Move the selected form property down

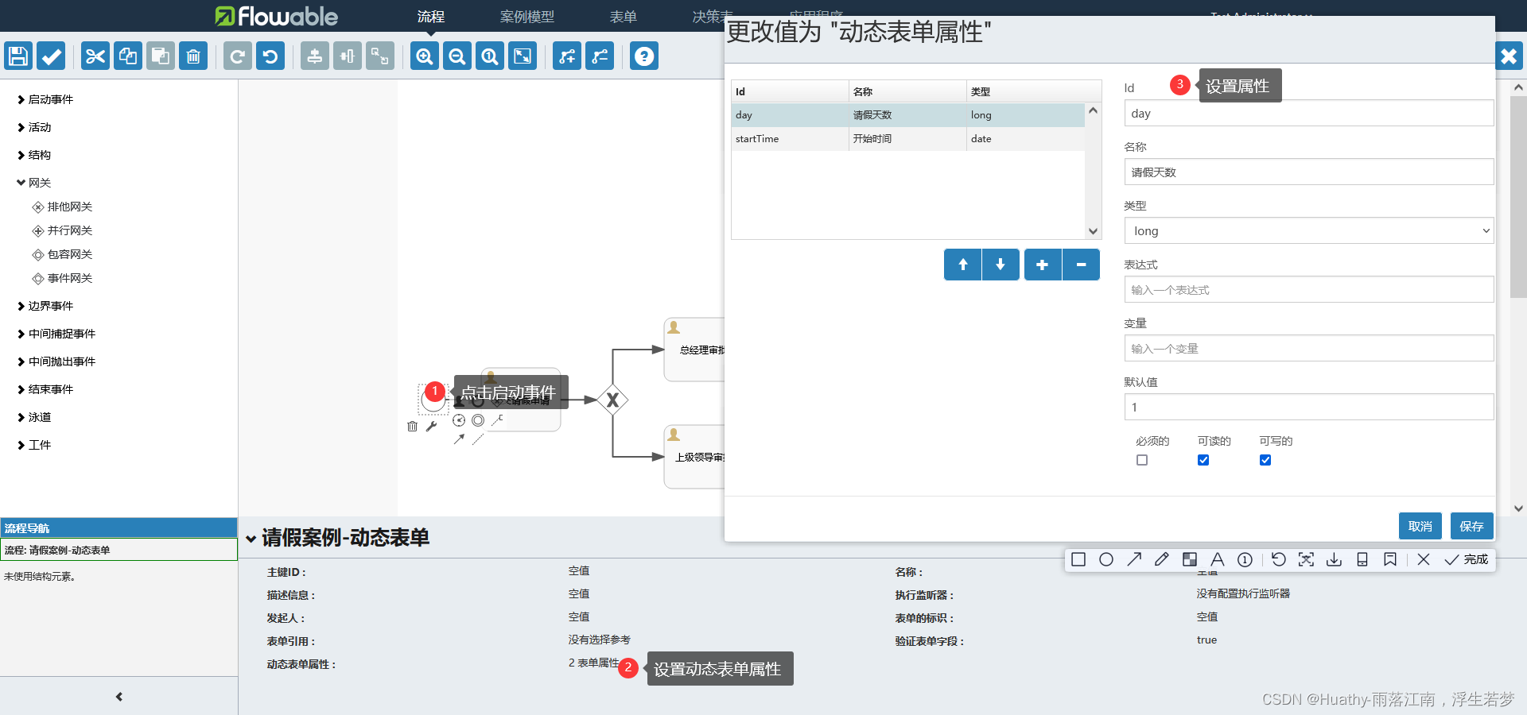pyautogui.click(x=1001, y=265)
